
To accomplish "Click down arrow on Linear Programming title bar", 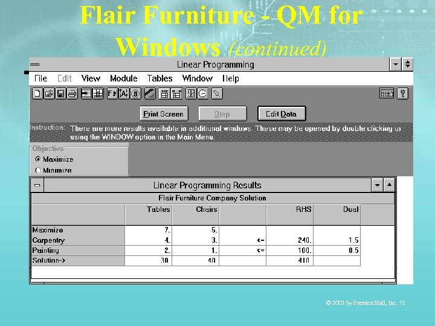I will [395, 65].
